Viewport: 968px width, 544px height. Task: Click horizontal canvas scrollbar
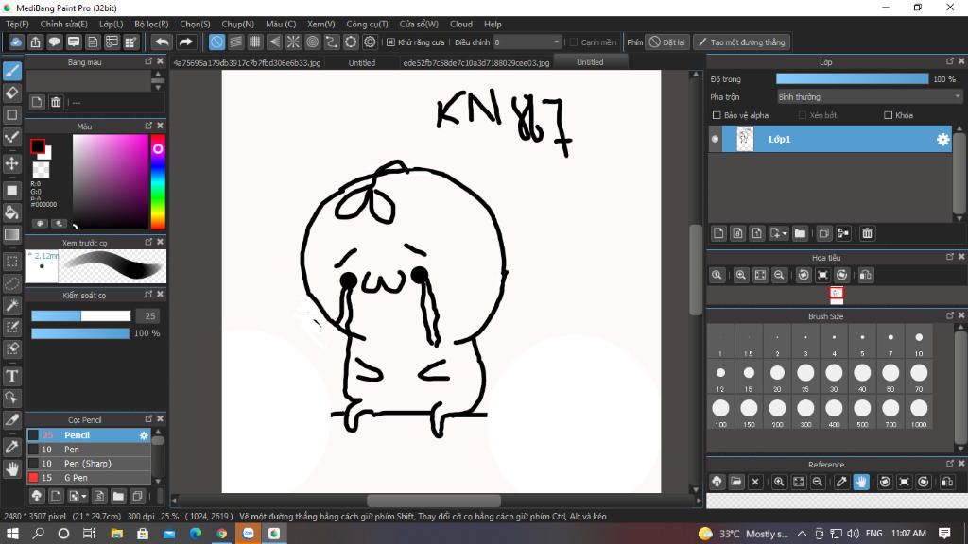(435, 501)
